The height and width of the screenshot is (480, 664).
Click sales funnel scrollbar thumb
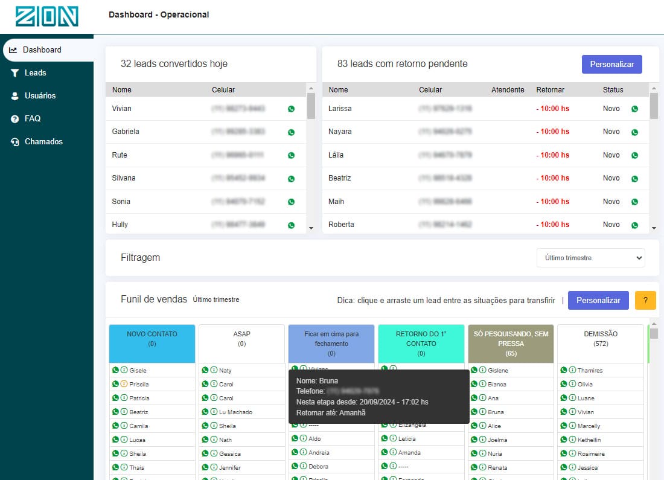[654, 333]
